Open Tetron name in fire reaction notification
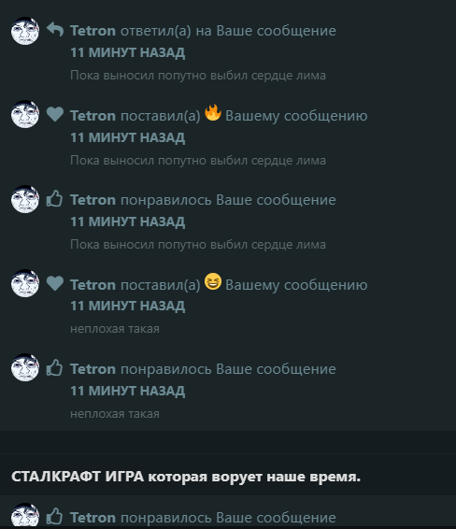 coord(93,116)
